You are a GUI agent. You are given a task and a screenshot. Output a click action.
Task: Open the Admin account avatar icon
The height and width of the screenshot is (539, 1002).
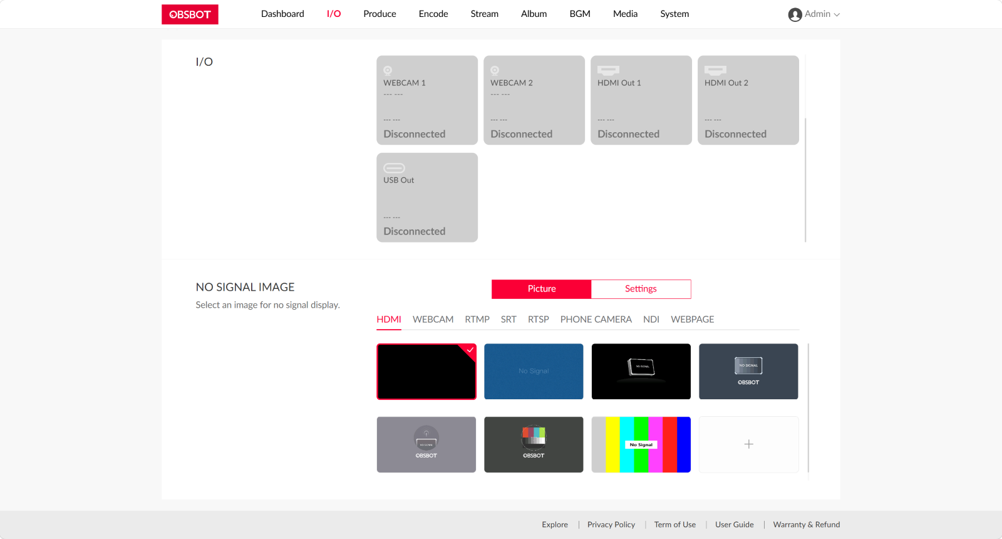point(795,14)
